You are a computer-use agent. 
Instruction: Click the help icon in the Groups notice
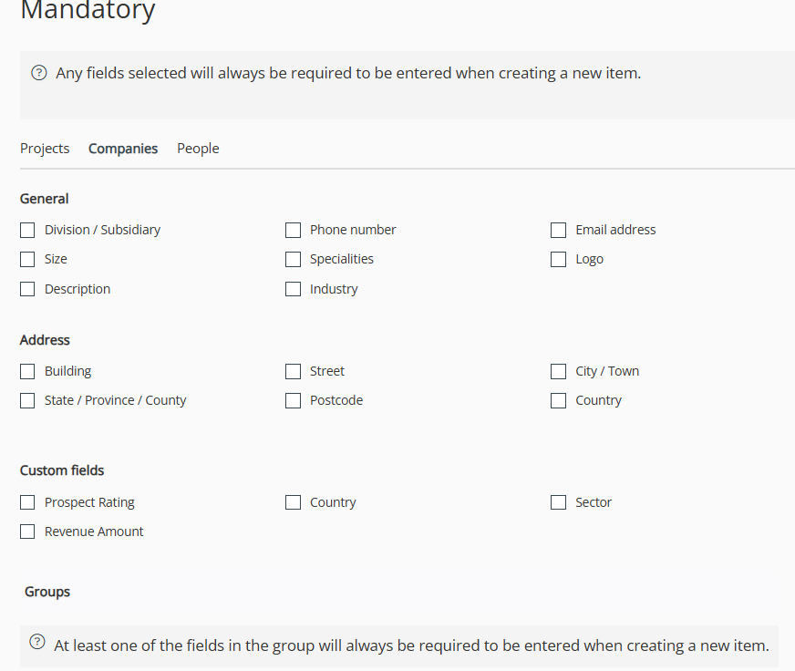37,641
